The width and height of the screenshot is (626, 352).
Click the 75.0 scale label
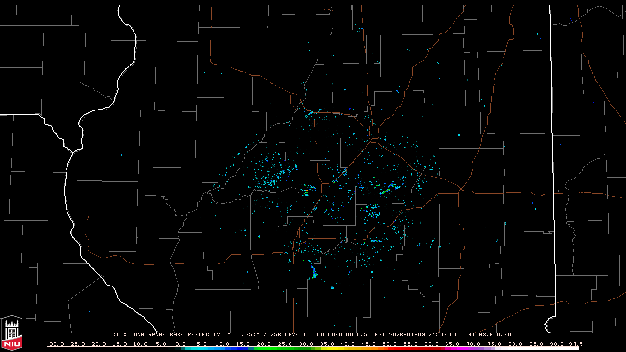pyautogui.click(x=494, y=344)
